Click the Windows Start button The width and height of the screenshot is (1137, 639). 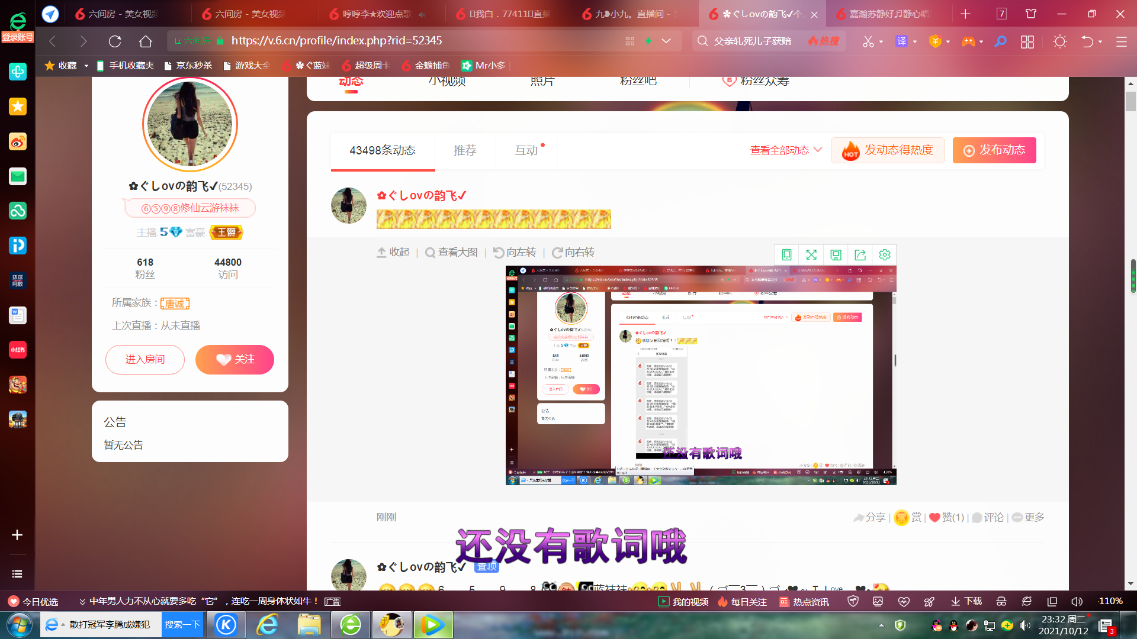click(x=19, y=625)
